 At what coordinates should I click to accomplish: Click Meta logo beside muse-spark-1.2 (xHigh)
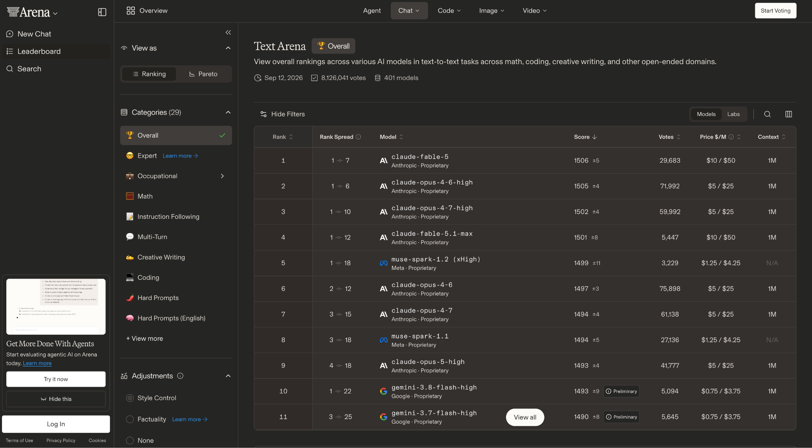[383, 263]
